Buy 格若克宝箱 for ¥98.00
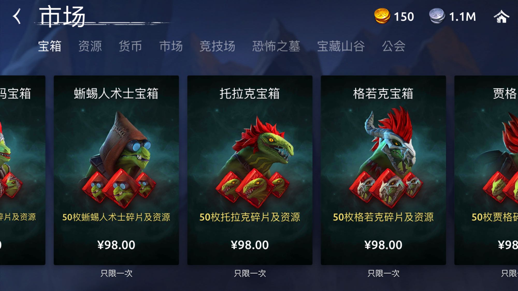The image size is (518, 291). coord(383,245)
